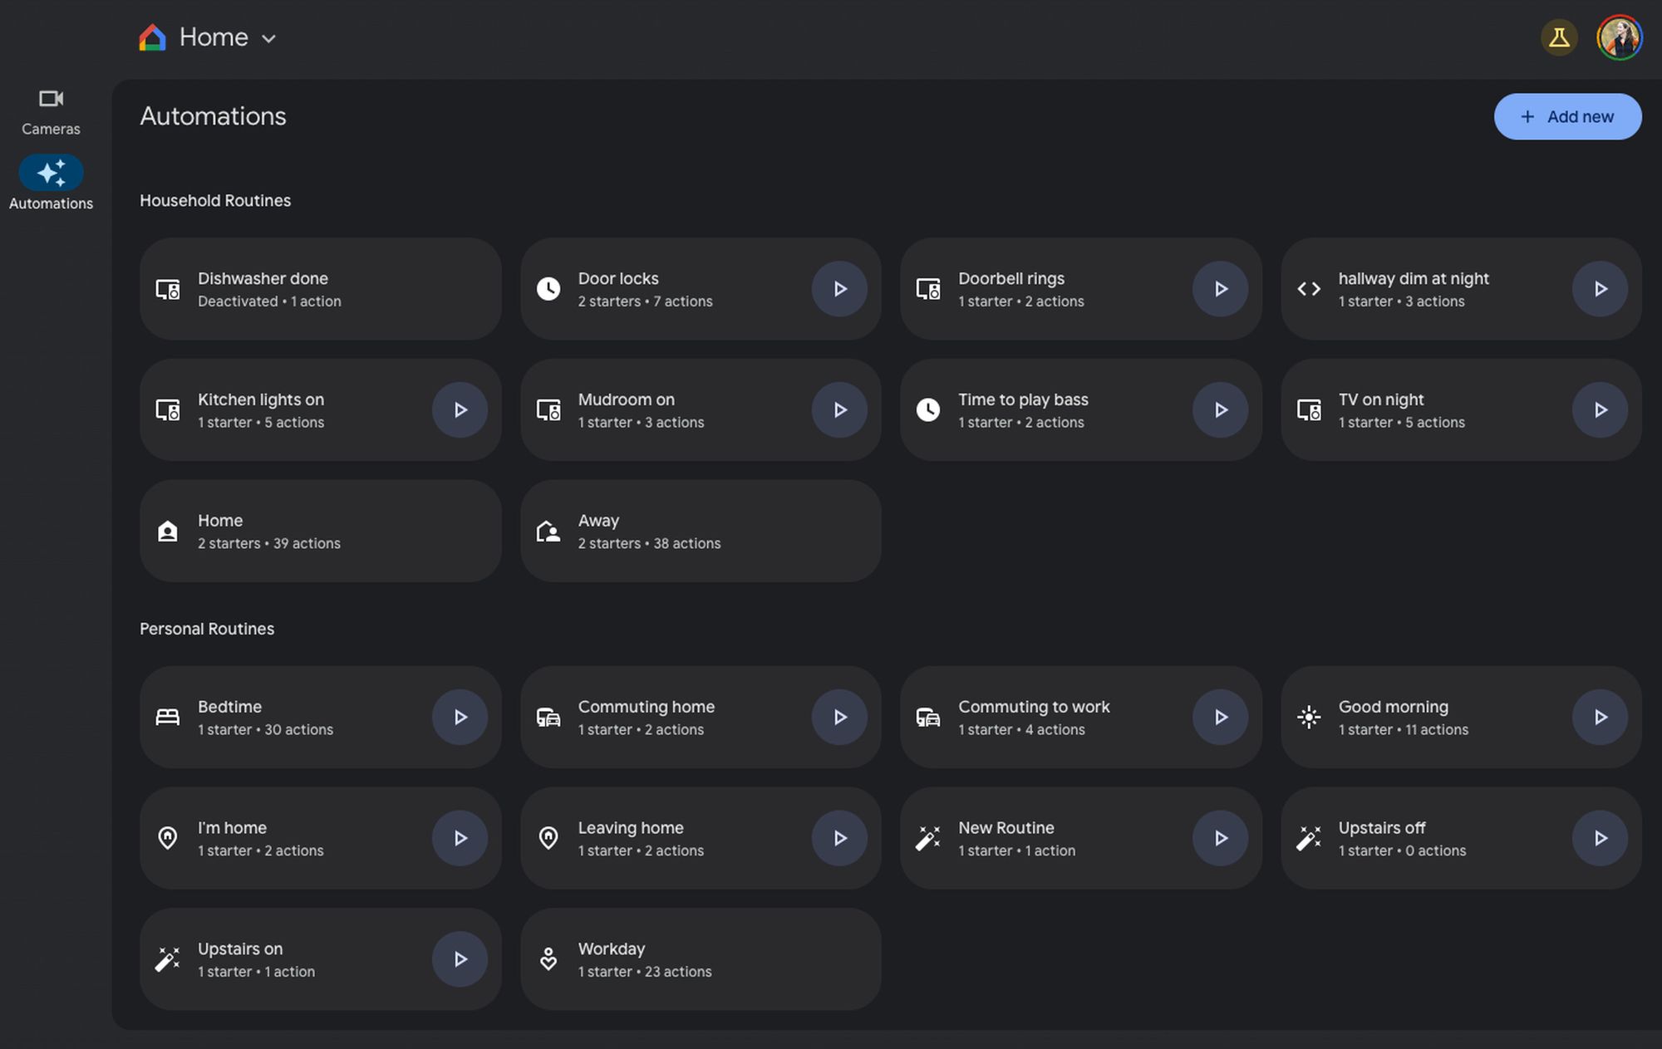Screen dimensions: 1662x1049
Task: Open the Google Home logo
Action: click(x=153, y=37)
